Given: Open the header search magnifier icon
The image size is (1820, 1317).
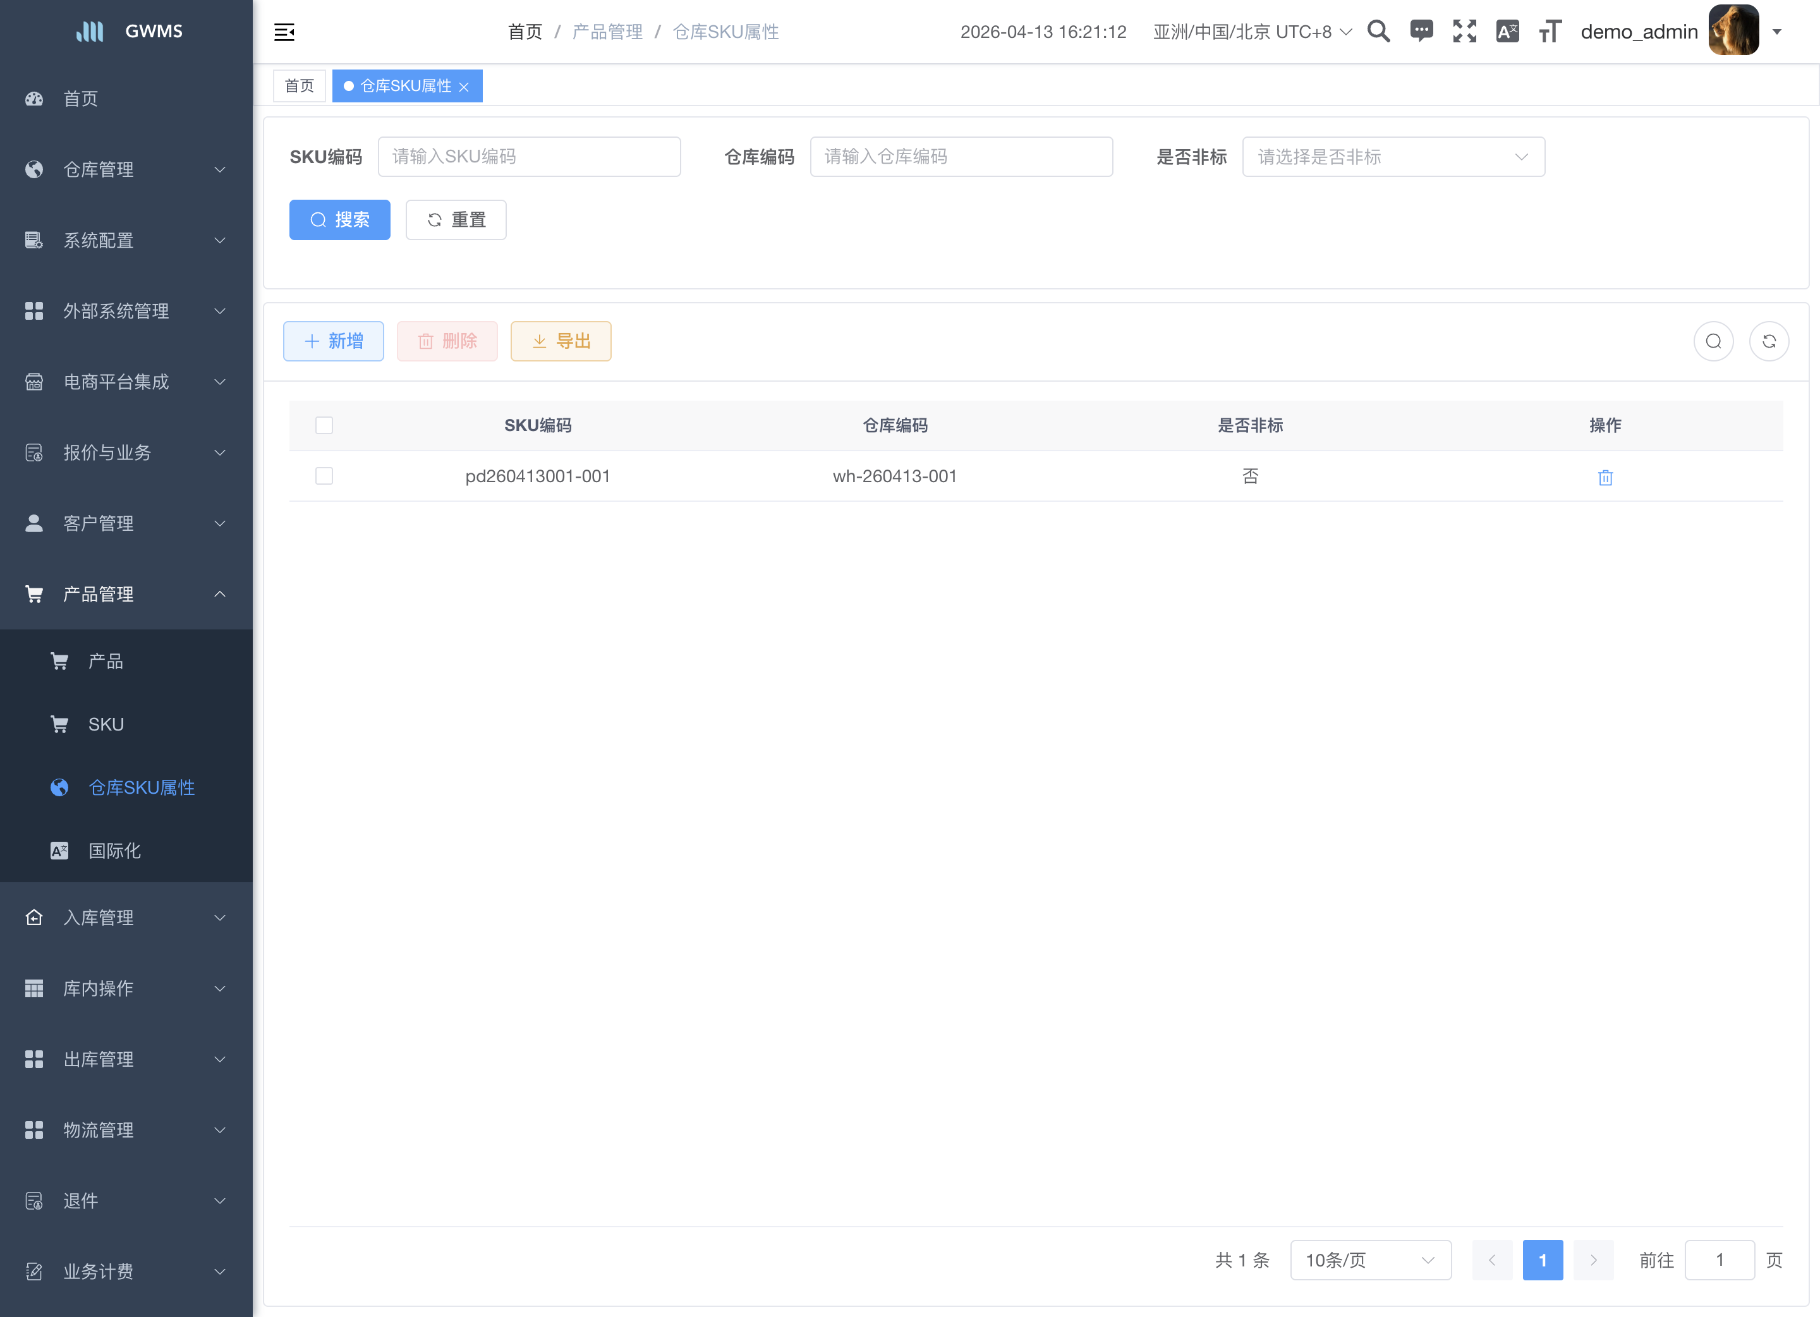Looking at the screenshot, I should 1379,32.
